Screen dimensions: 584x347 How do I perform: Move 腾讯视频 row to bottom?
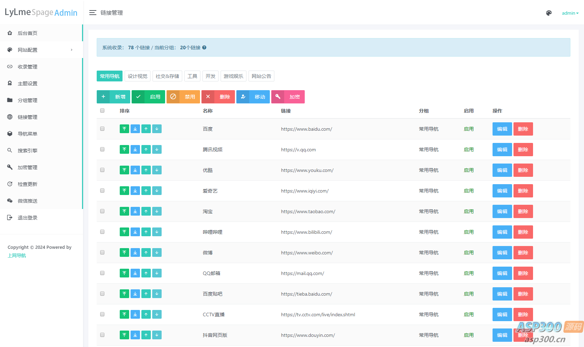(x=135, y=150)
